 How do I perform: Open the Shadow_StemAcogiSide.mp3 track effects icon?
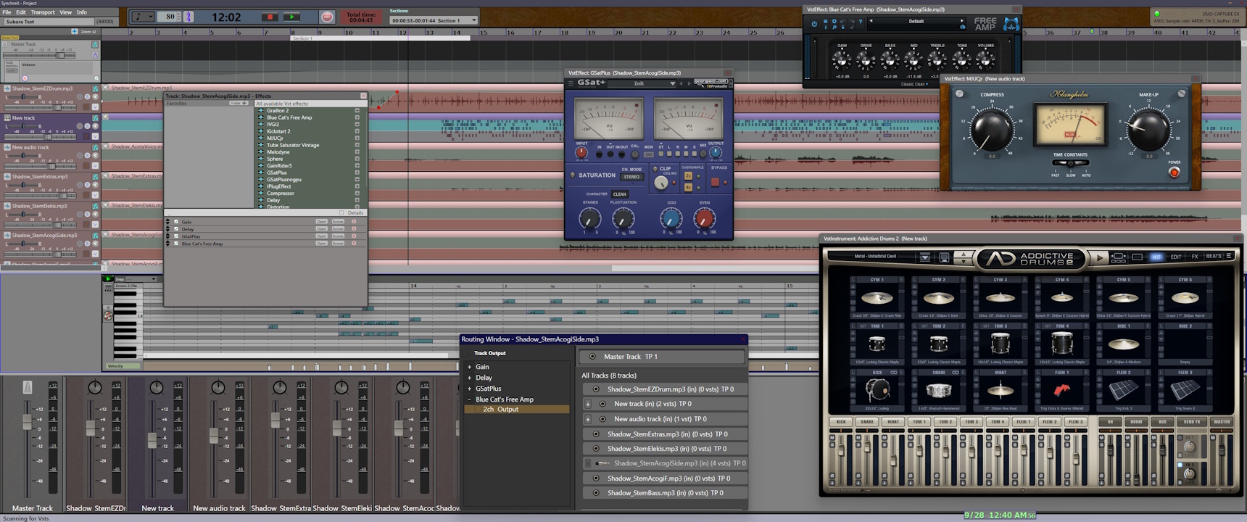[95, 236]
